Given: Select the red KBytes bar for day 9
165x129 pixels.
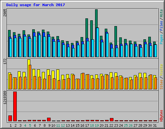Looking at the screenshot, I should click(49, 120).
